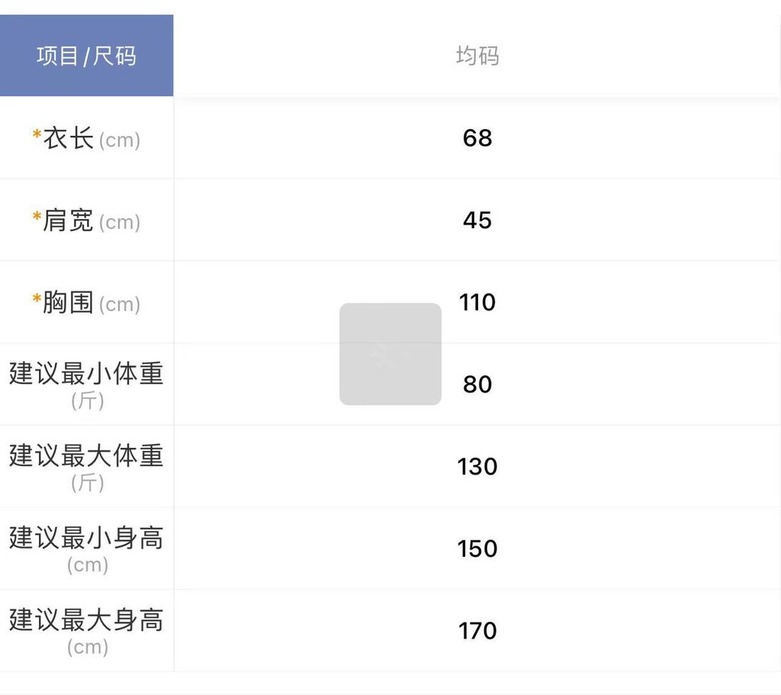Tap the maximum height value 170

pos(477,631)
